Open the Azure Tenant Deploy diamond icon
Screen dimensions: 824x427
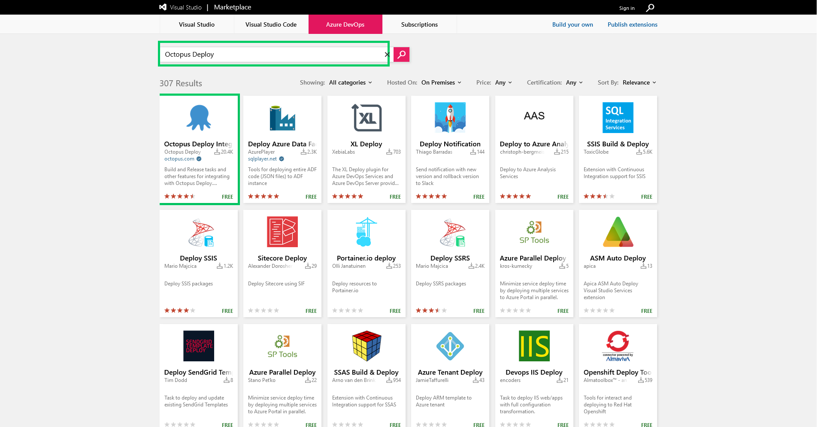(450, 346)
